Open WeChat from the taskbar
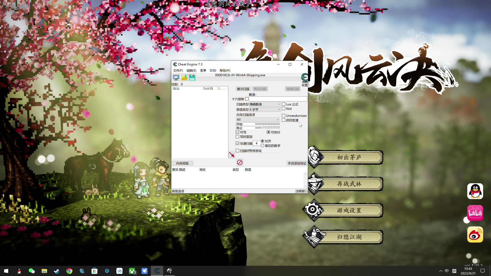The width and height of the screenshot is (491, 276). pos(32,271)
